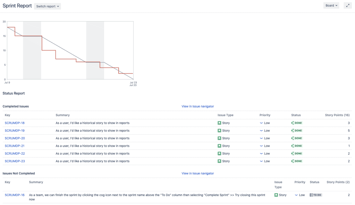Screen dimensions: 355x205
Task: Click the Story icon in SCRUMDP-18 row
Action: coord(219,123)
